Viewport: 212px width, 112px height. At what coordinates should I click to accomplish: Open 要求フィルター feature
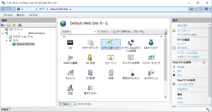click(x=90, y=90)
